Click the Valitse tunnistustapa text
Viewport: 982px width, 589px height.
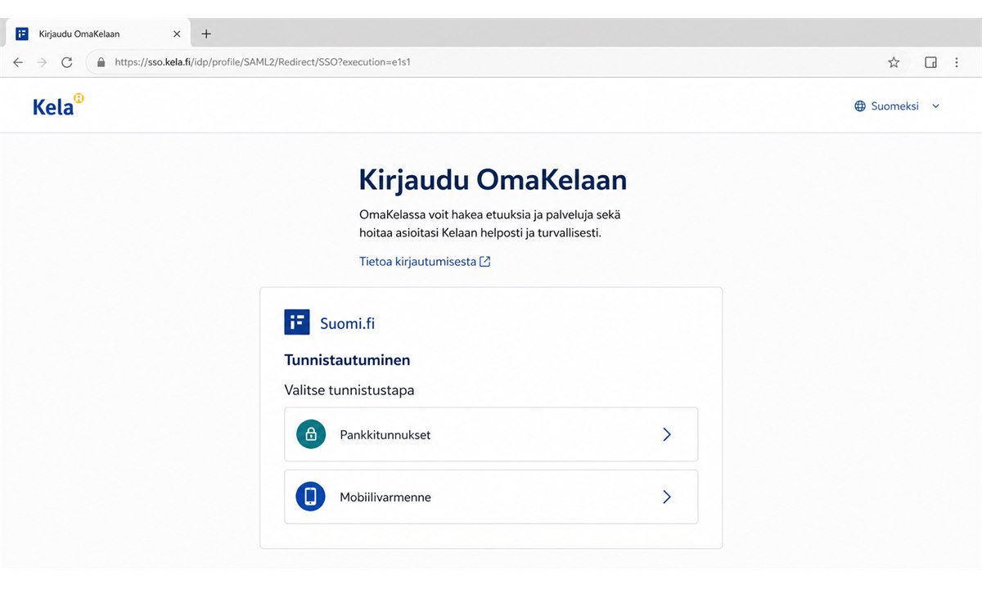pos(349,390)
